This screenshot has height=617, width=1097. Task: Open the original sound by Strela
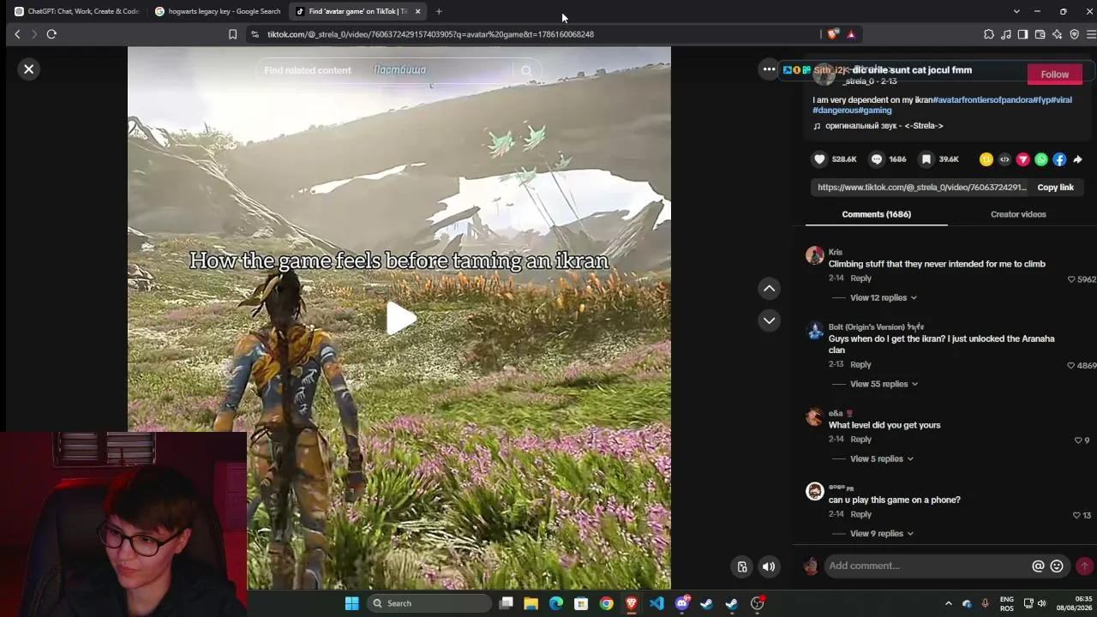pos(883,126)
